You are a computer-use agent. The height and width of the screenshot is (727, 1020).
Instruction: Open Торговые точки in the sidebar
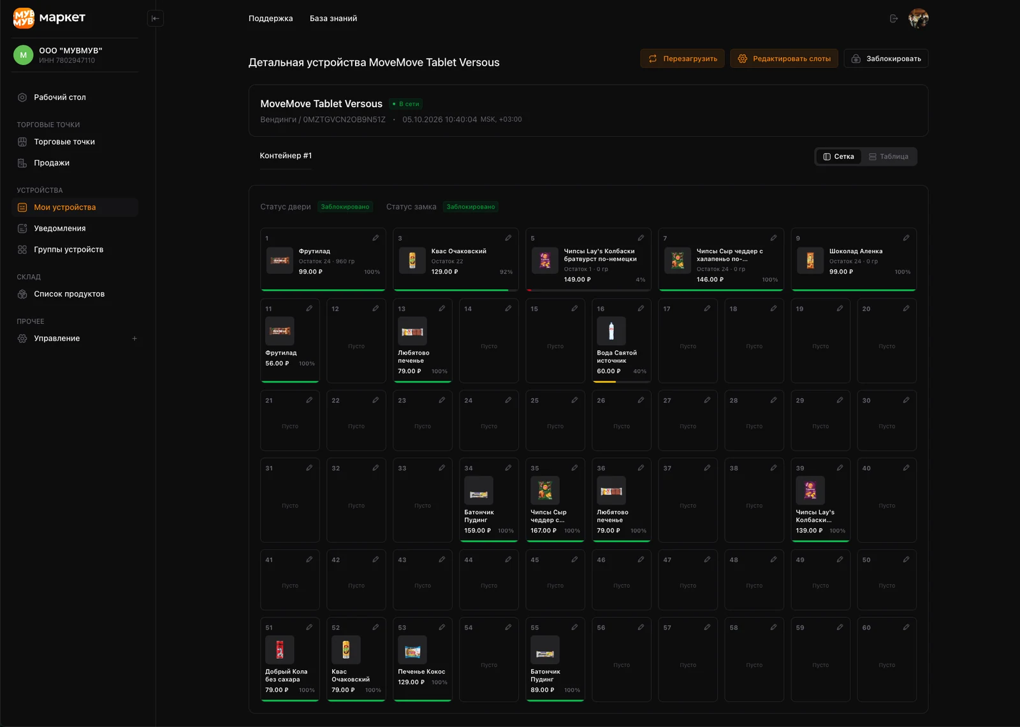75,142
